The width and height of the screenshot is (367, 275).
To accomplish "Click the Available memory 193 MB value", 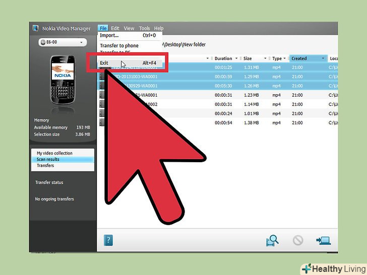I will tap(83, 127).
